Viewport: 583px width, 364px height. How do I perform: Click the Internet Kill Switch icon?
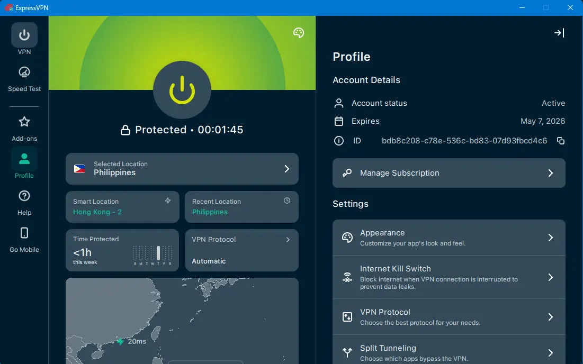[347, 277]
